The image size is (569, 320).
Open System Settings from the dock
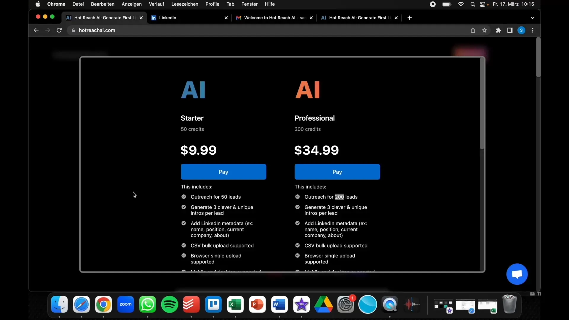tap(346, 304)
